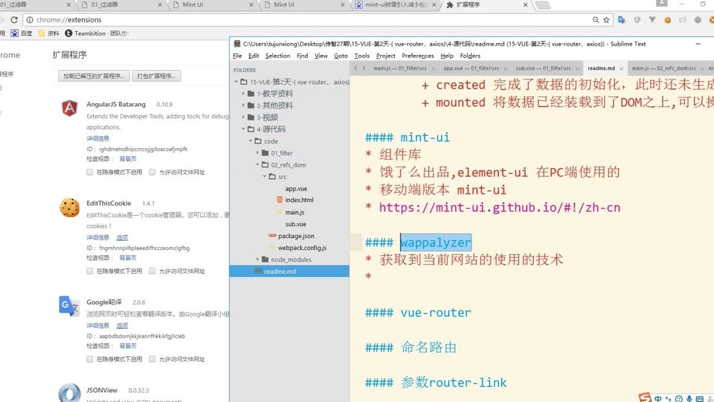Image resolution: width=714 pixels, height=402 pixels.
Task: Open index.html in the src folder
Action: coord(298,200)
